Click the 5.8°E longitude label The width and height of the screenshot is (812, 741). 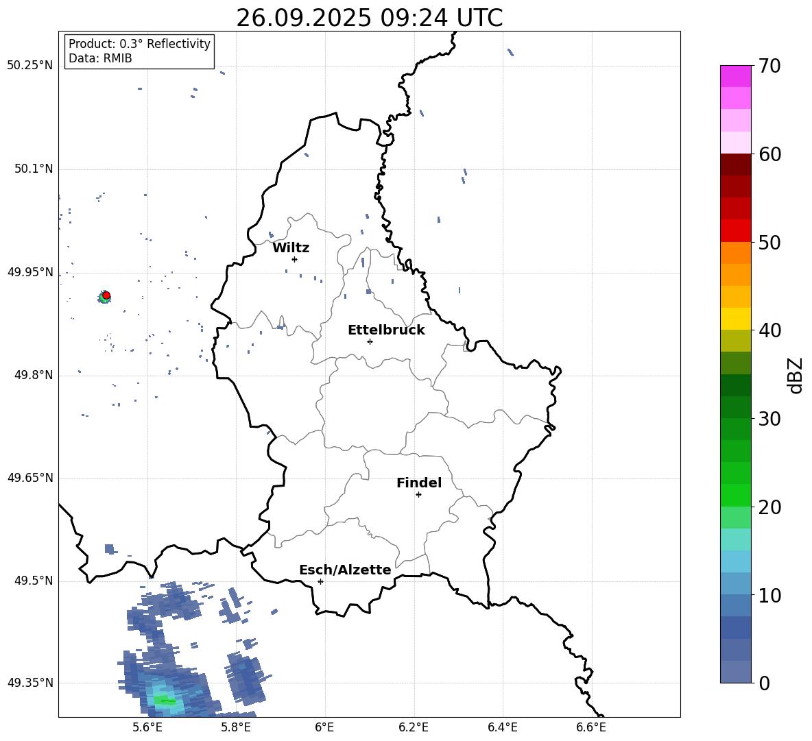coord(236,727)
